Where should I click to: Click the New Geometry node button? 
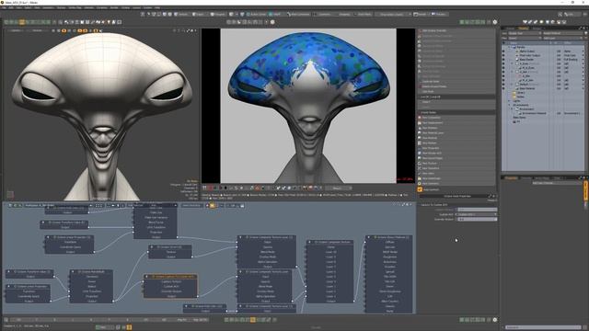456,184
